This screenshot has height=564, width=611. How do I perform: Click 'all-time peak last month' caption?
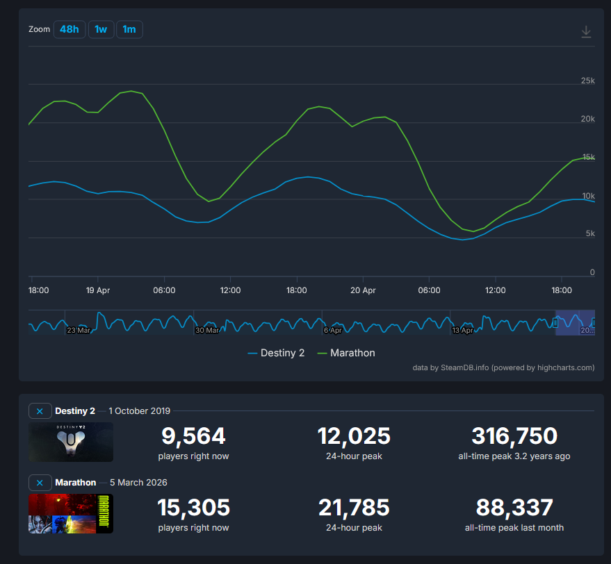514,528
